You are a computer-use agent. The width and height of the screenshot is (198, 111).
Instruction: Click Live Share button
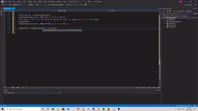188,5
